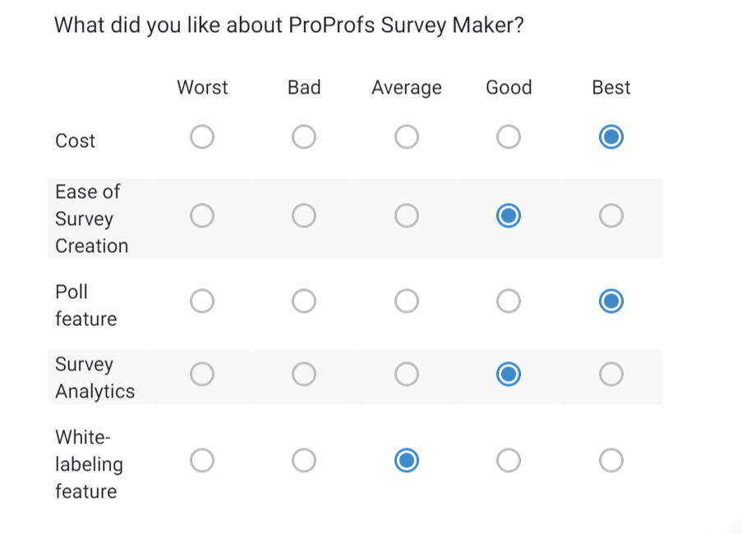
Task: Rate Poll feature as Worst
Action: tap(202, 301)
